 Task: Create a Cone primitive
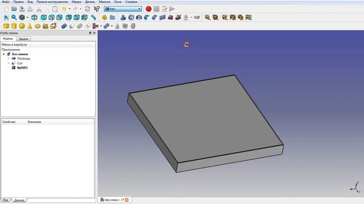30,26
